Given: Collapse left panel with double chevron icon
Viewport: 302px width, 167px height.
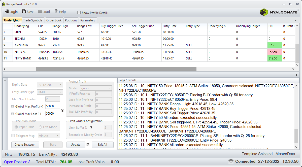Looking at the screenshot, I should 5,80.
